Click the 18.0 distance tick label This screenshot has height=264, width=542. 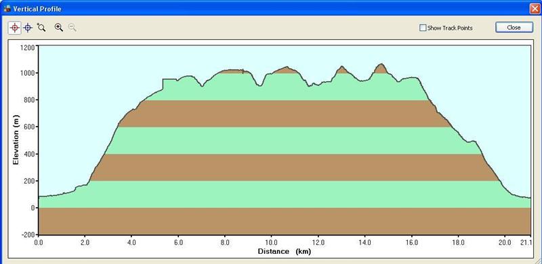coord(458,242)
